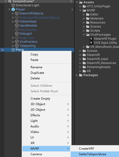Click the Editor folder icon
Image resolution: width=119 pixels, height=157 pixels.
(88, 14)
